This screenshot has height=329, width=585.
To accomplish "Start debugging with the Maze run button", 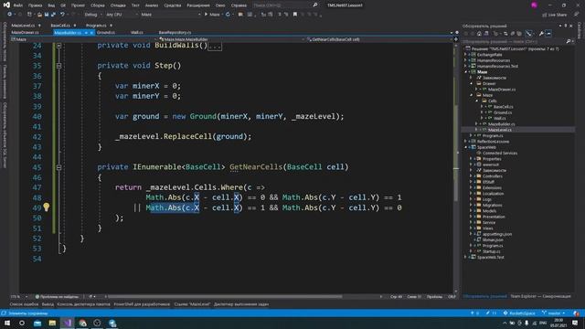I will (211, 15).
